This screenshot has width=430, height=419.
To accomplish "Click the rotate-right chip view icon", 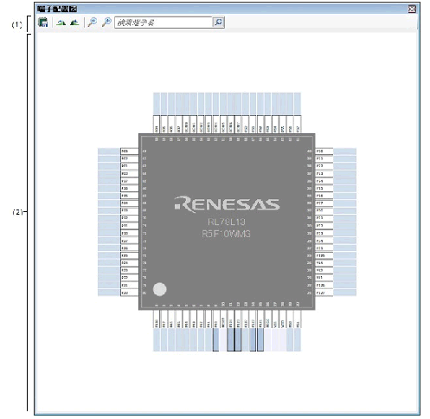I will pos(74,23).
